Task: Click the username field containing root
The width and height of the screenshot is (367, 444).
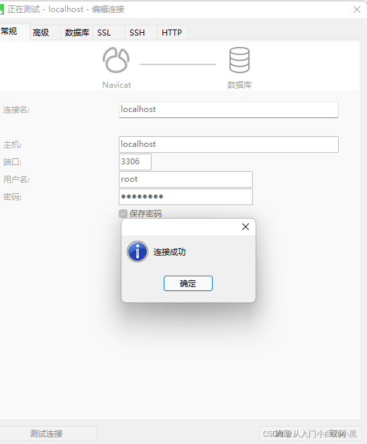Action: (186, 179)
